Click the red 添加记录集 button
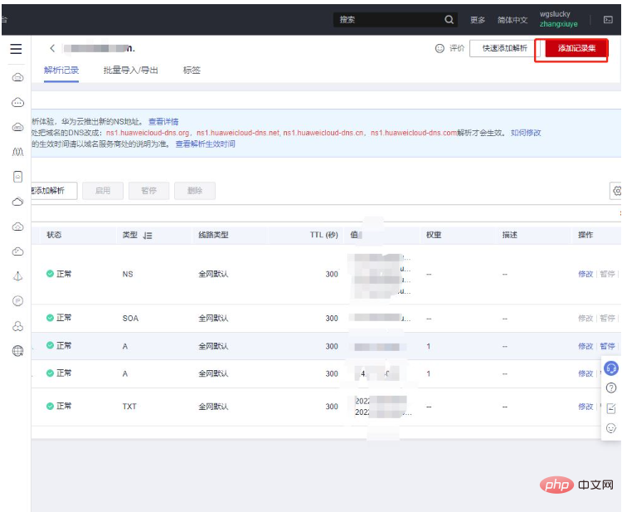Image resolution: width=622 pixels, height=512 pixels. [576, 48]
